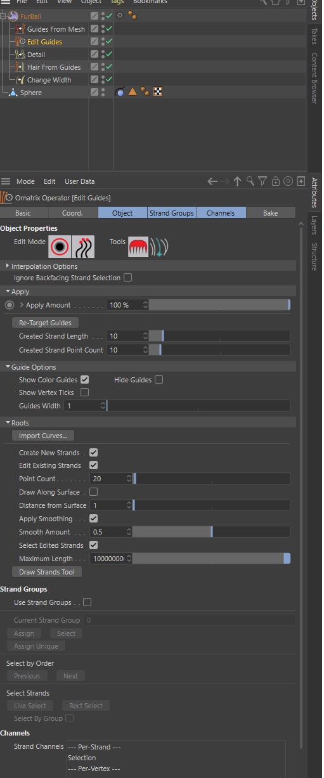Toggle Apply Smoothing checkbox

pyautogui.click(x=94, y=519)
